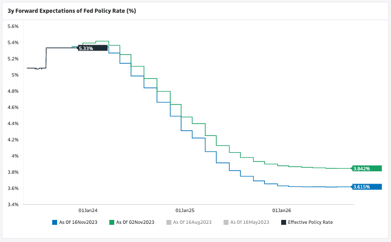This screenshot has height=242, width=391.
Task: Click the 01Jan24 x-axis label
Action: coord(88,210)
